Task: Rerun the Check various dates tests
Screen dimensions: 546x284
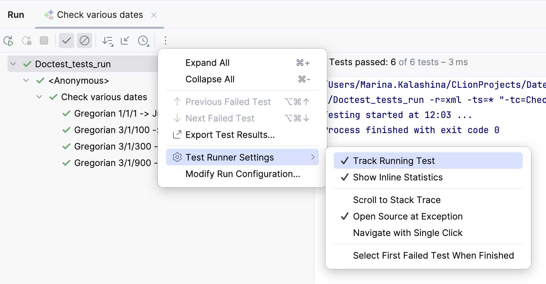Action: [9, 40]
